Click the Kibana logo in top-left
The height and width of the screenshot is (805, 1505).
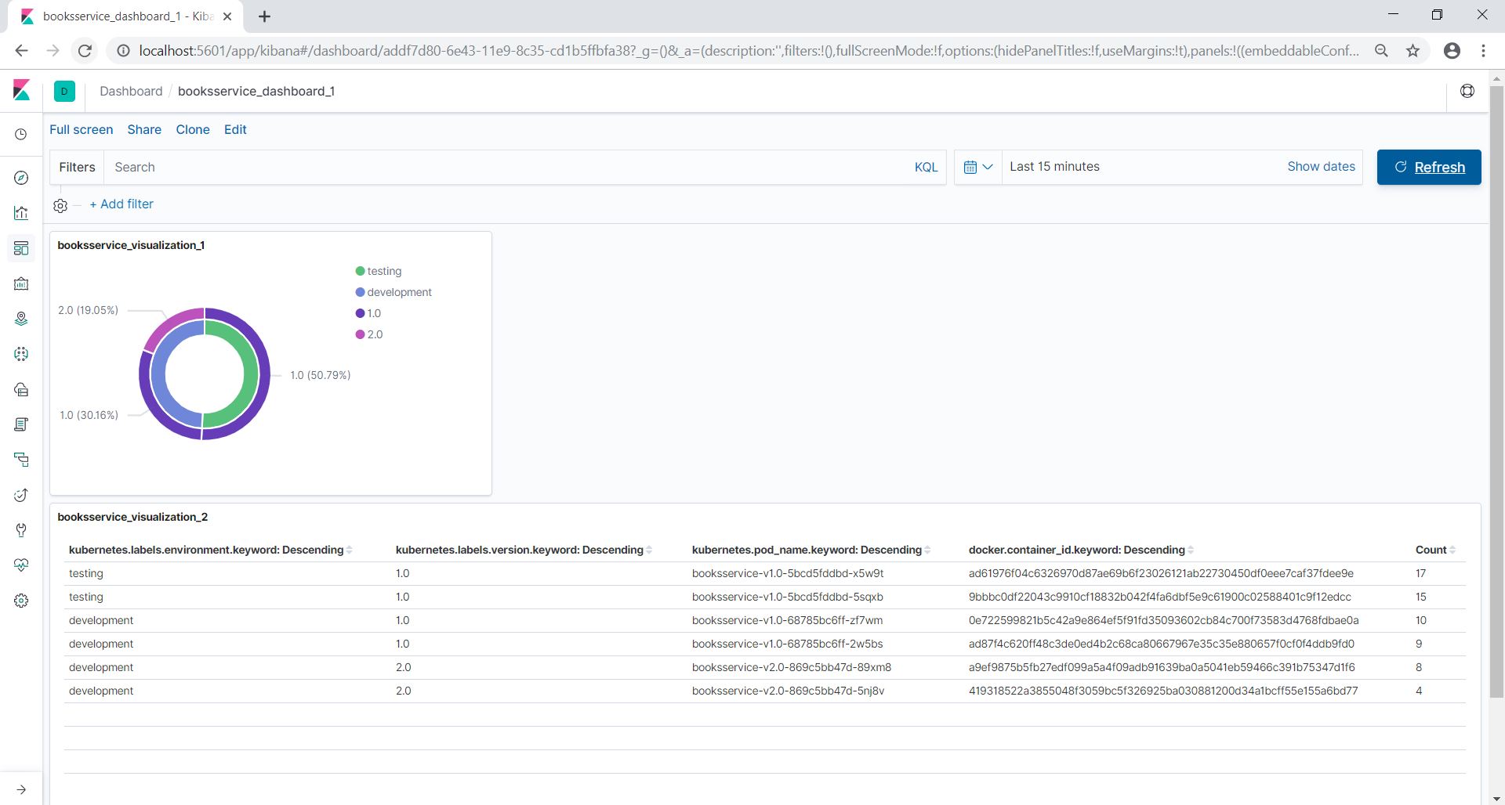(21, 91)
